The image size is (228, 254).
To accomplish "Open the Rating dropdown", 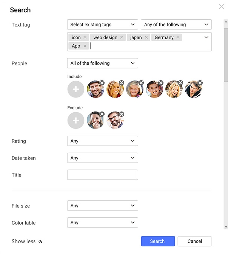I will pyautogui.click(x=102, y=141).
